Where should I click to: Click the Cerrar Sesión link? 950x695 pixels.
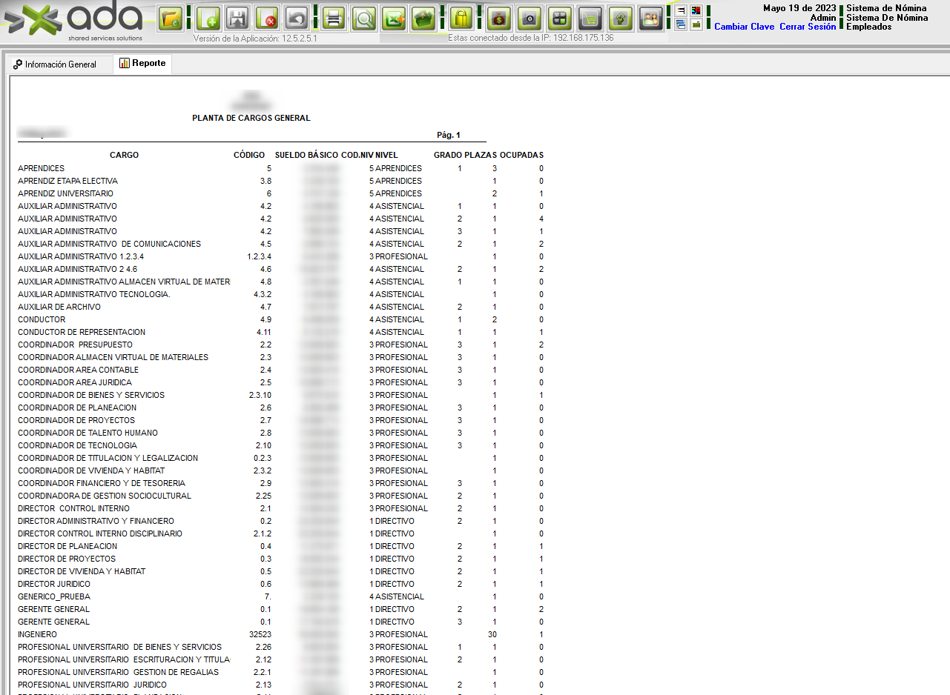coord(807,27)
